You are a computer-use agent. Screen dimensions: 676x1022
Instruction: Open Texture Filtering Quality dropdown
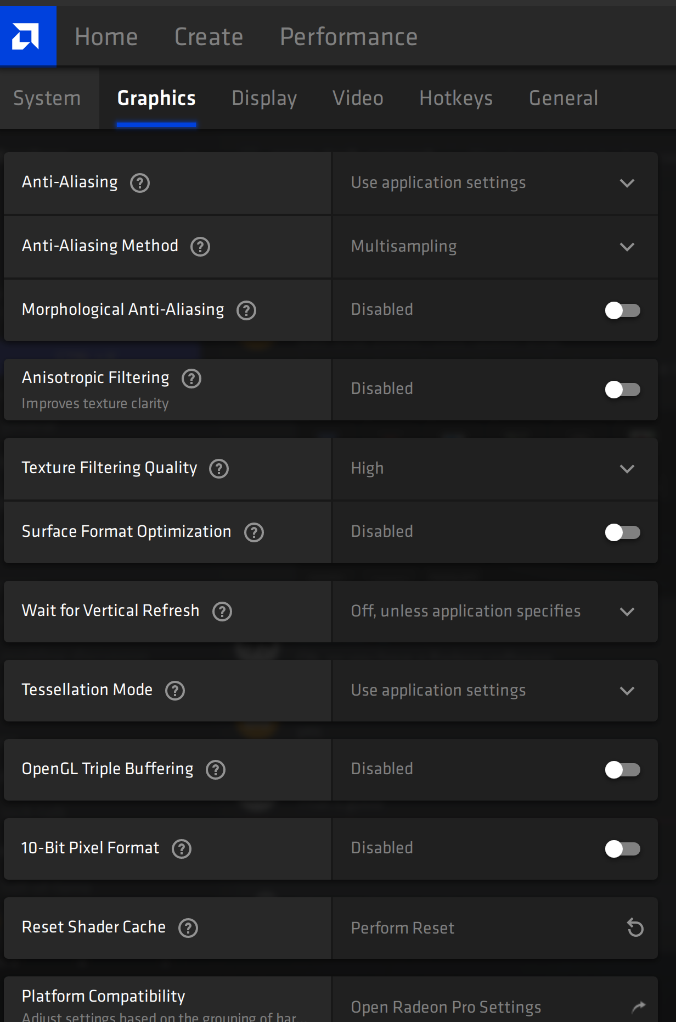[x=627, y=469]
